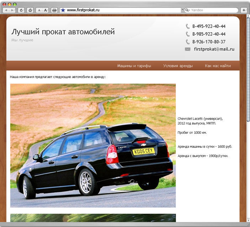Go to the Home page icon

[30, 10]
